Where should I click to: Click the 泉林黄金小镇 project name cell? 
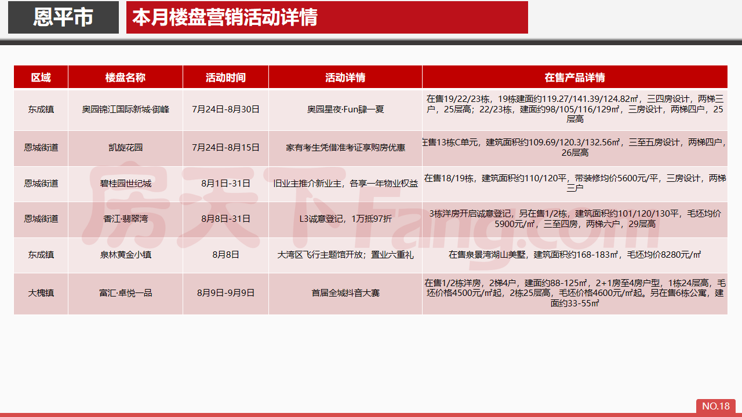coord(125,254)
